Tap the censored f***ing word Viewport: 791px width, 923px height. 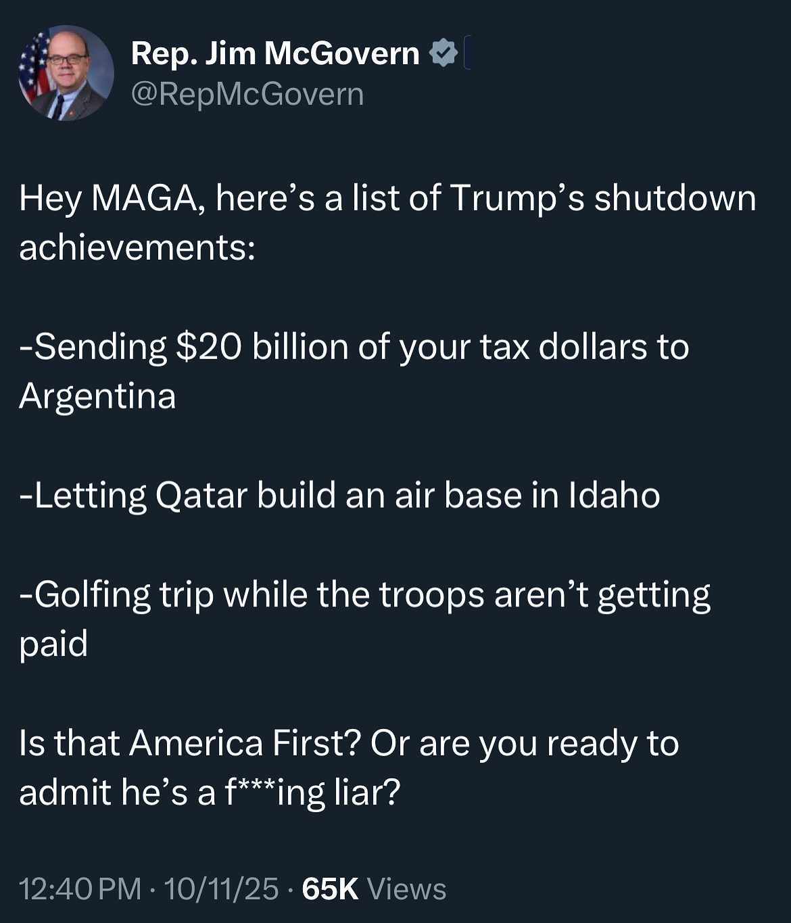click(x=274, y=792)
